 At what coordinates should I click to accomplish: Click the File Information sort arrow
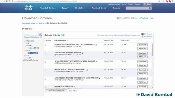pos(68,41)
